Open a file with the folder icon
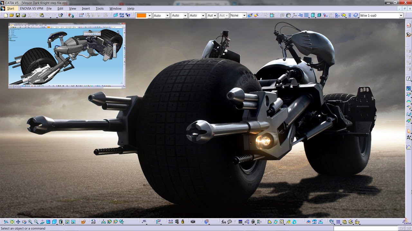The image size is (412, 231). [12, 15]
